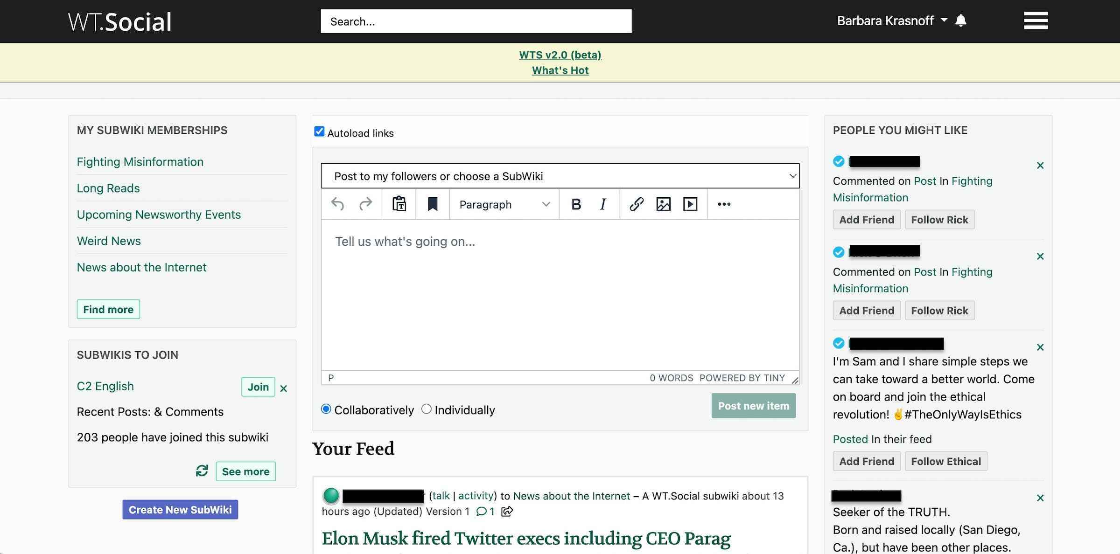Open Upcoming Newsworthy Events subwiki
1120x554 pixels.
point(159,215)
